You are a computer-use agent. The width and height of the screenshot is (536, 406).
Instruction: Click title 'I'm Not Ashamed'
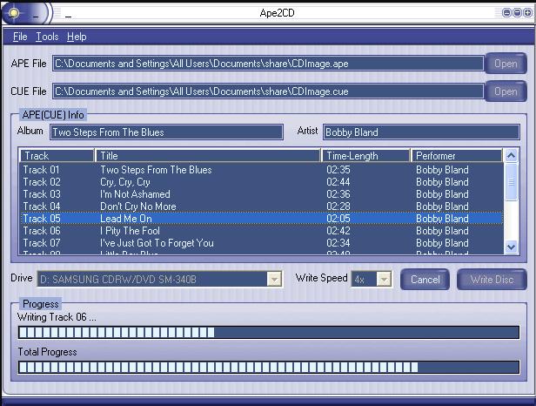click(135, 194)
